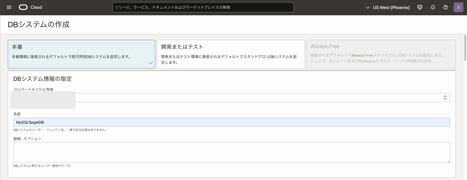Click the Oracle Cloud logo

[x=23, y=7]
